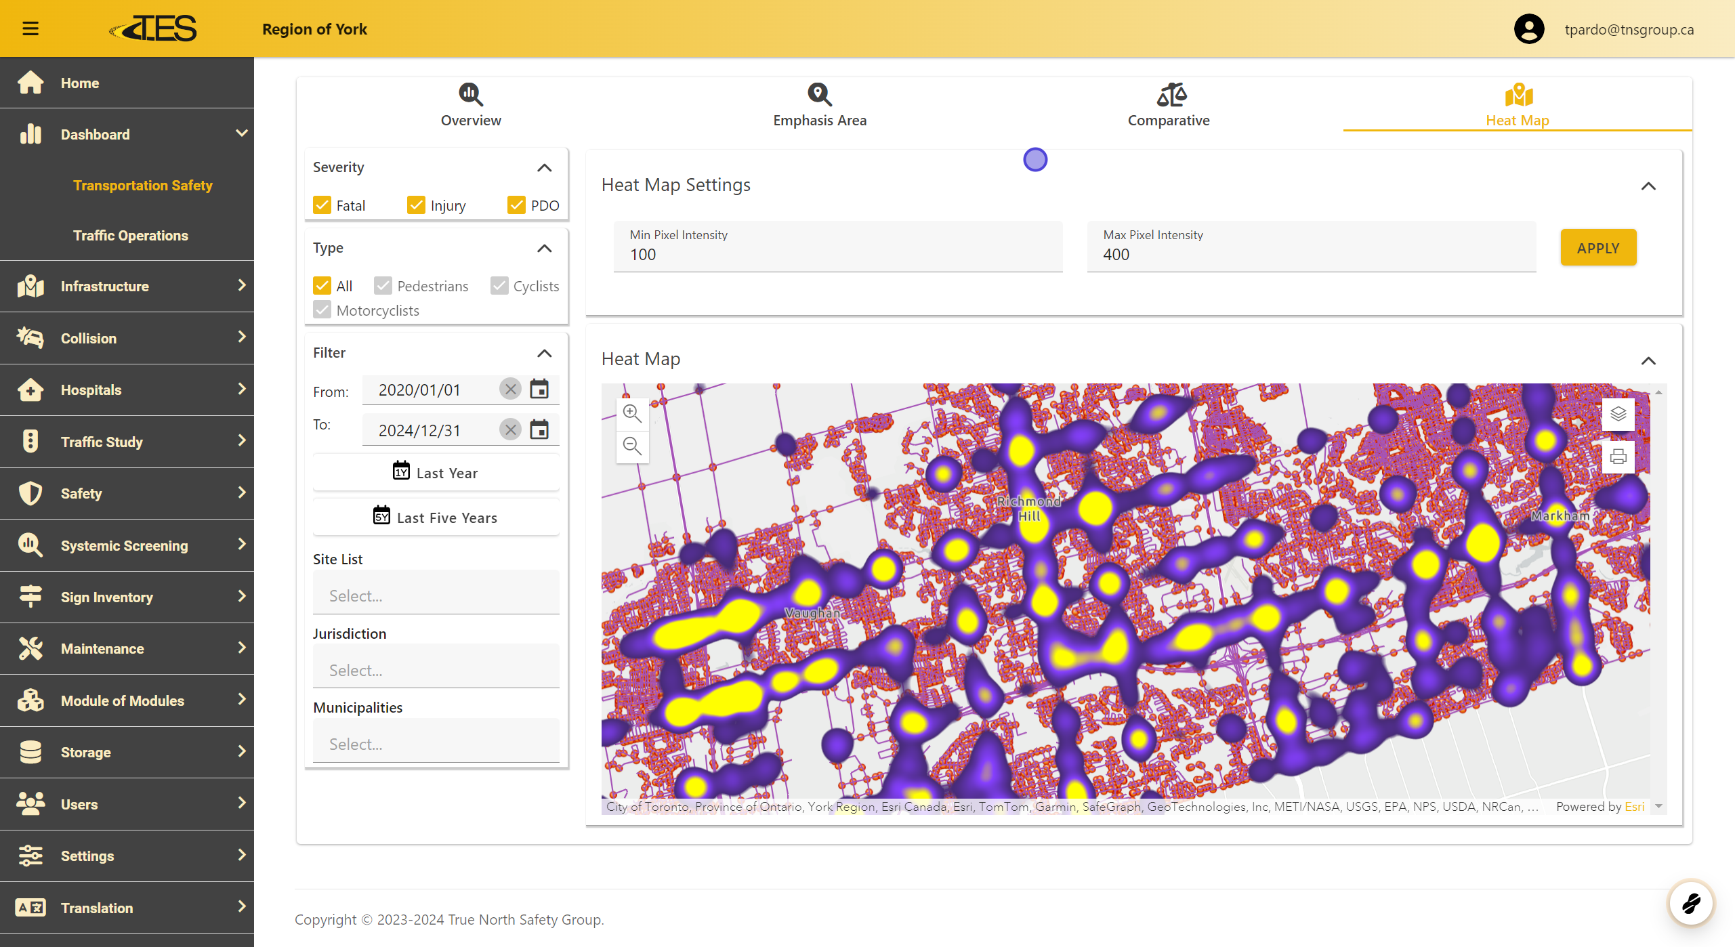1735x947 pixels.
Task: Collapse the Severity panel
Action: [x=544, y=167]
